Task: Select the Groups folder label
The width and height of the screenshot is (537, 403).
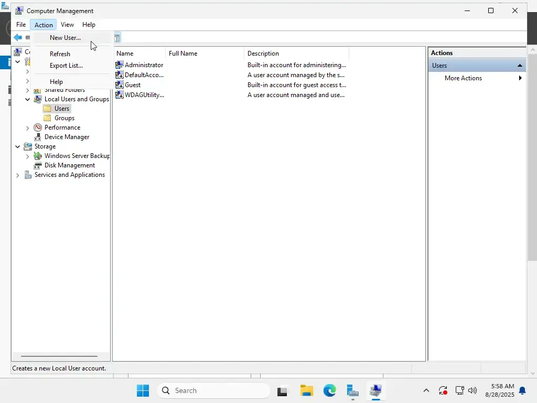Action: pos(65,118)
